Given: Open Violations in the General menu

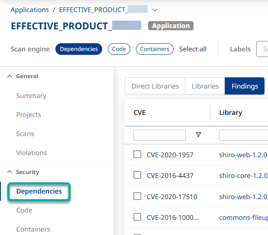Looking at the screenshot, I should click(x=31, y=153).
